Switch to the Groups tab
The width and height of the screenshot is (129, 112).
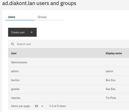[42, 17]
